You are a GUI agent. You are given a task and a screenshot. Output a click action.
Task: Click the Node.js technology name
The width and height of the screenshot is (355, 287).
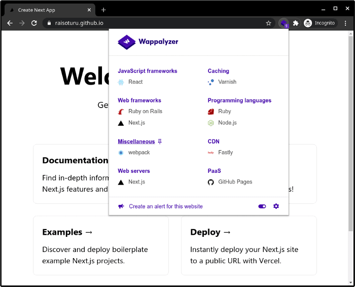click(x=227, y=123)
